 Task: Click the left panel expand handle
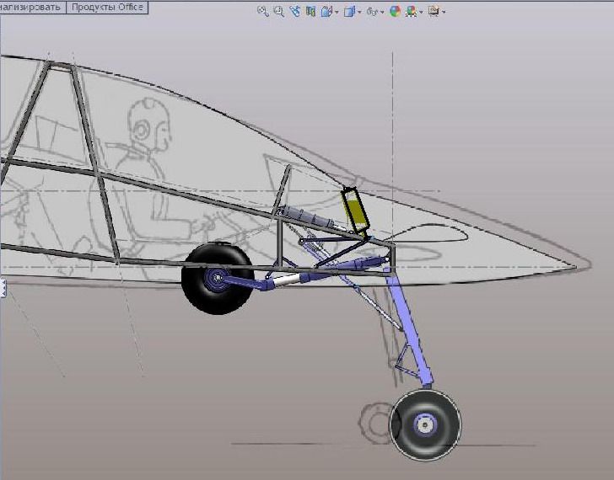point(3,289)
